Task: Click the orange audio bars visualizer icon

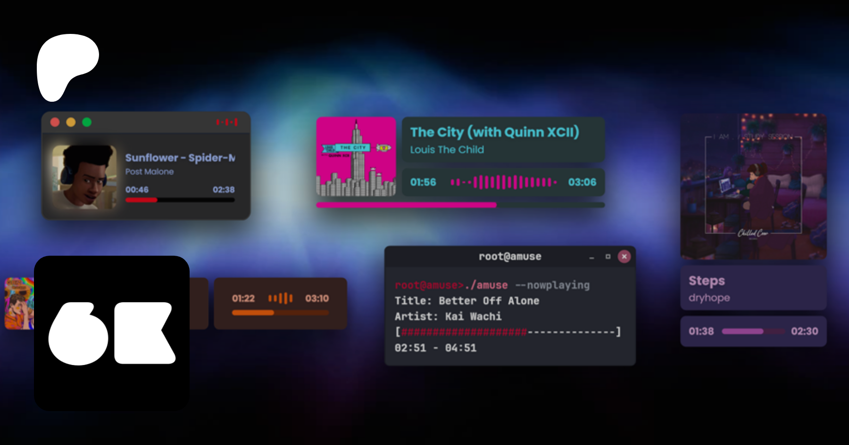Action: 280,298
